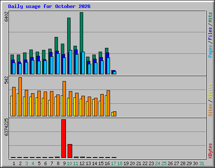
Task: Click the yellow sites bar for day 13
Action: [x=87, y=109]
